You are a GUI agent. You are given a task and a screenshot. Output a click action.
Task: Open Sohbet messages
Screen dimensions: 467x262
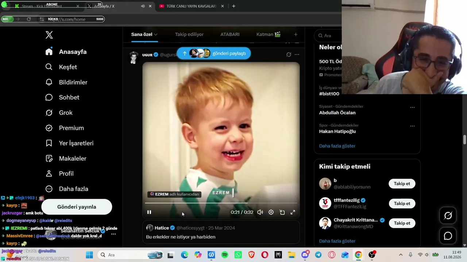click(62, 97)
